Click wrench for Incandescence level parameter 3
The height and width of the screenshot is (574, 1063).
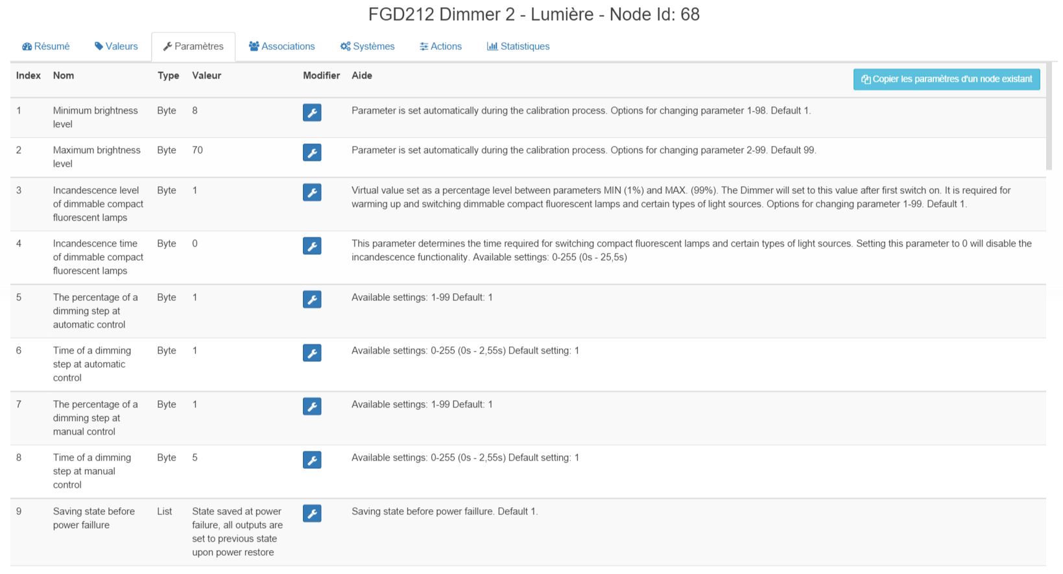point(312,193)
